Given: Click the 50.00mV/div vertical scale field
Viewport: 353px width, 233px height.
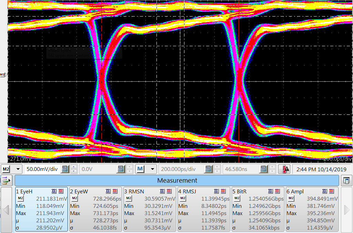Looking at the screenshot, I should click(x=41, y=169).
